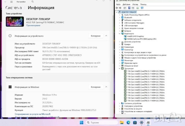Click the scan for hardware changes monitor icon

click(x=142, y=8)
